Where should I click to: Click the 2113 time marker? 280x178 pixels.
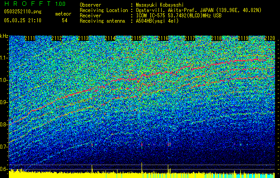(x=83, y=38)
